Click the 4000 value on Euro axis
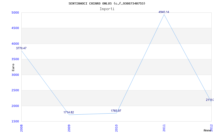This screenshot has width=214, height=133. pyautogui.click(x=15, y=44)
